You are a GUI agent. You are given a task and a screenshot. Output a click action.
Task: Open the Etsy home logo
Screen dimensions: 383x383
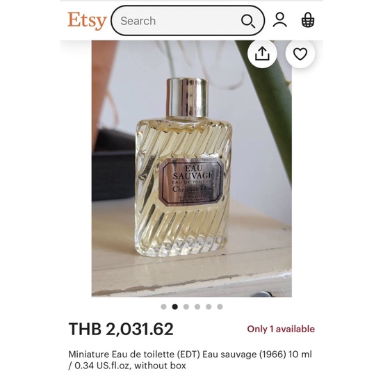[x=87, y=21]
